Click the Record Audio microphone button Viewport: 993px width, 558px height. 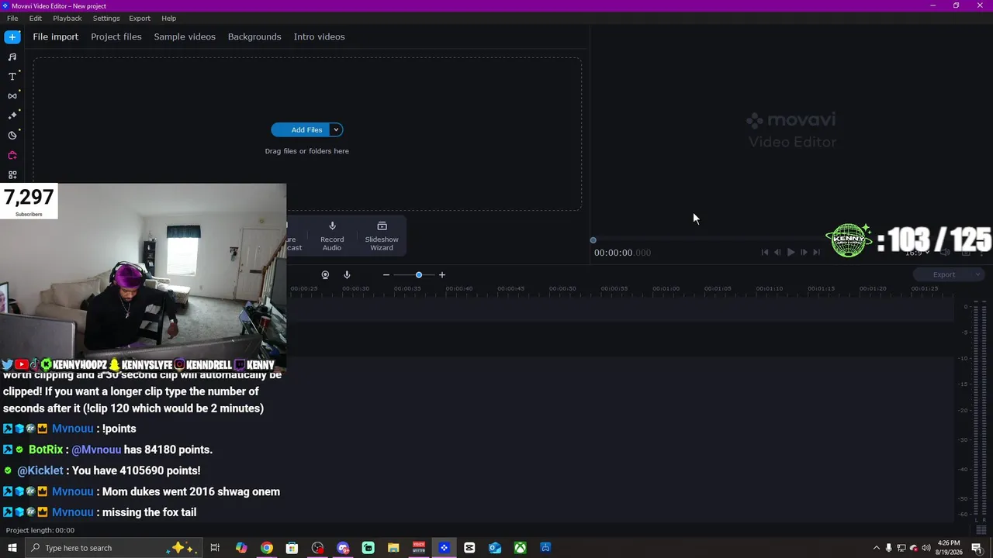(332, 236)
